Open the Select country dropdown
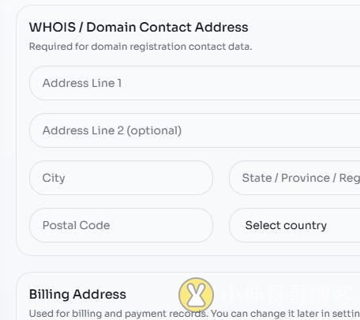Image resolution: width=360 pixels, height=320 pixels. (294, 225)
